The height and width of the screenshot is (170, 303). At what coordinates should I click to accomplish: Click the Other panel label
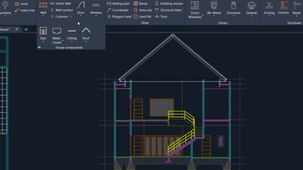pos(145,23)
